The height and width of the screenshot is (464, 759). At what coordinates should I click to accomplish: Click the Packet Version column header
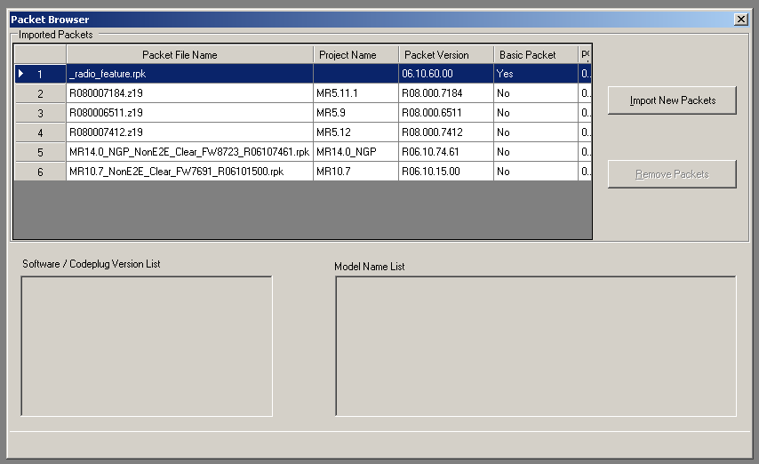(x=445, y=55)
